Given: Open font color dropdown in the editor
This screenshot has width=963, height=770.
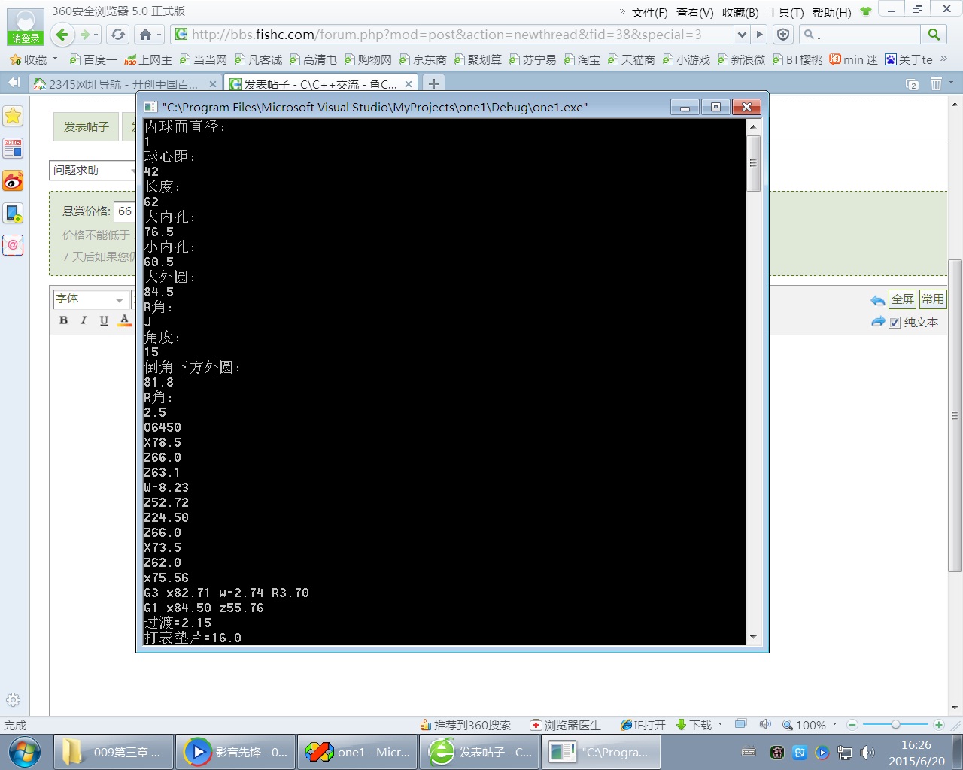Looking at the screenshot, I should coord(125,320).
